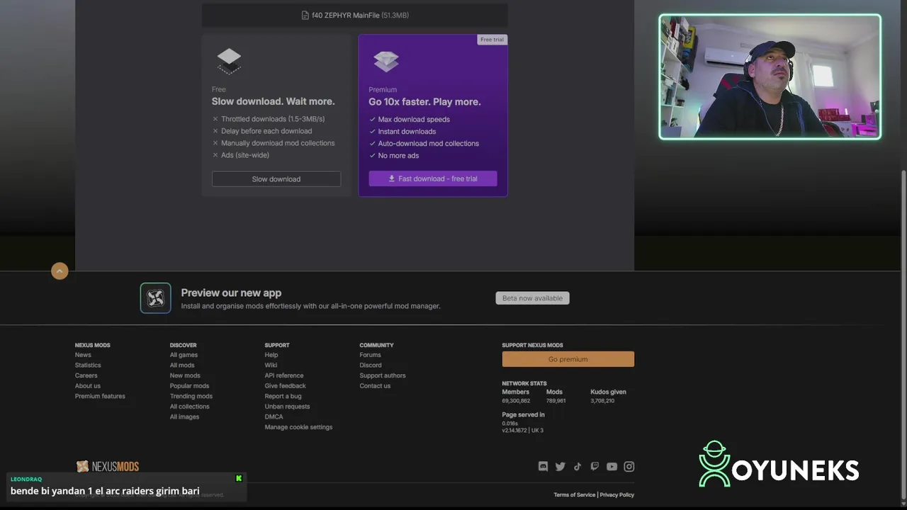Open the All games link
Screen dimensions: 907x510
pyautogui.click(x=184, y=355)
